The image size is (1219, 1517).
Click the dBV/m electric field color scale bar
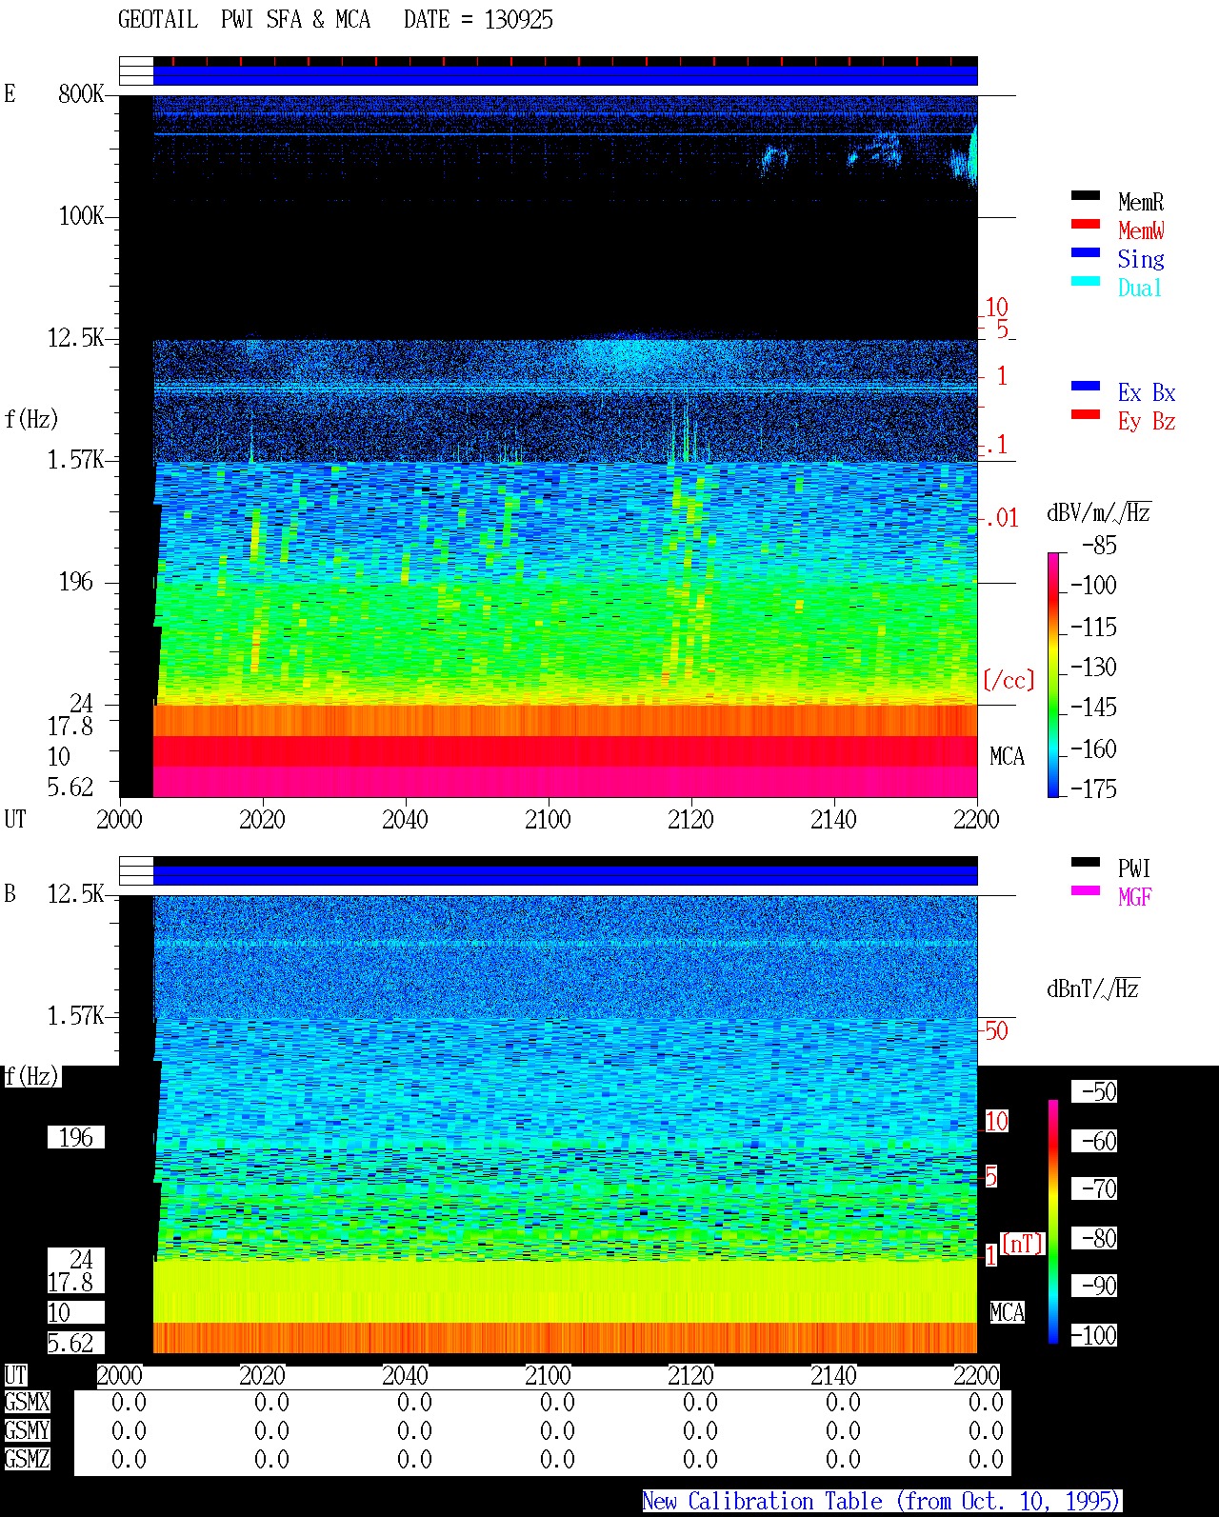tap(1053, 674)
